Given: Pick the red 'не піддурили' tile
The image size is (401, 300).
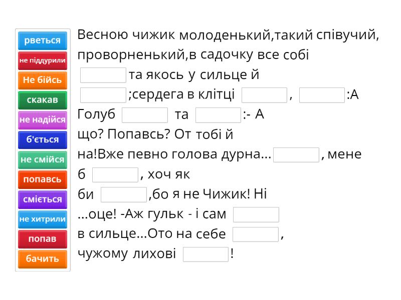Looking at the screenshot, I should pos(43,60).
